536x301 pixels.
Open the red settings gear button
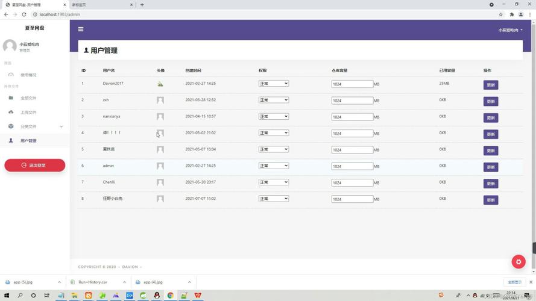tap(519, 262)
